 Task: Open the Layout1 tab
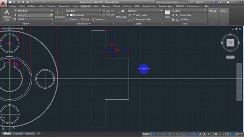coord(18,133)
